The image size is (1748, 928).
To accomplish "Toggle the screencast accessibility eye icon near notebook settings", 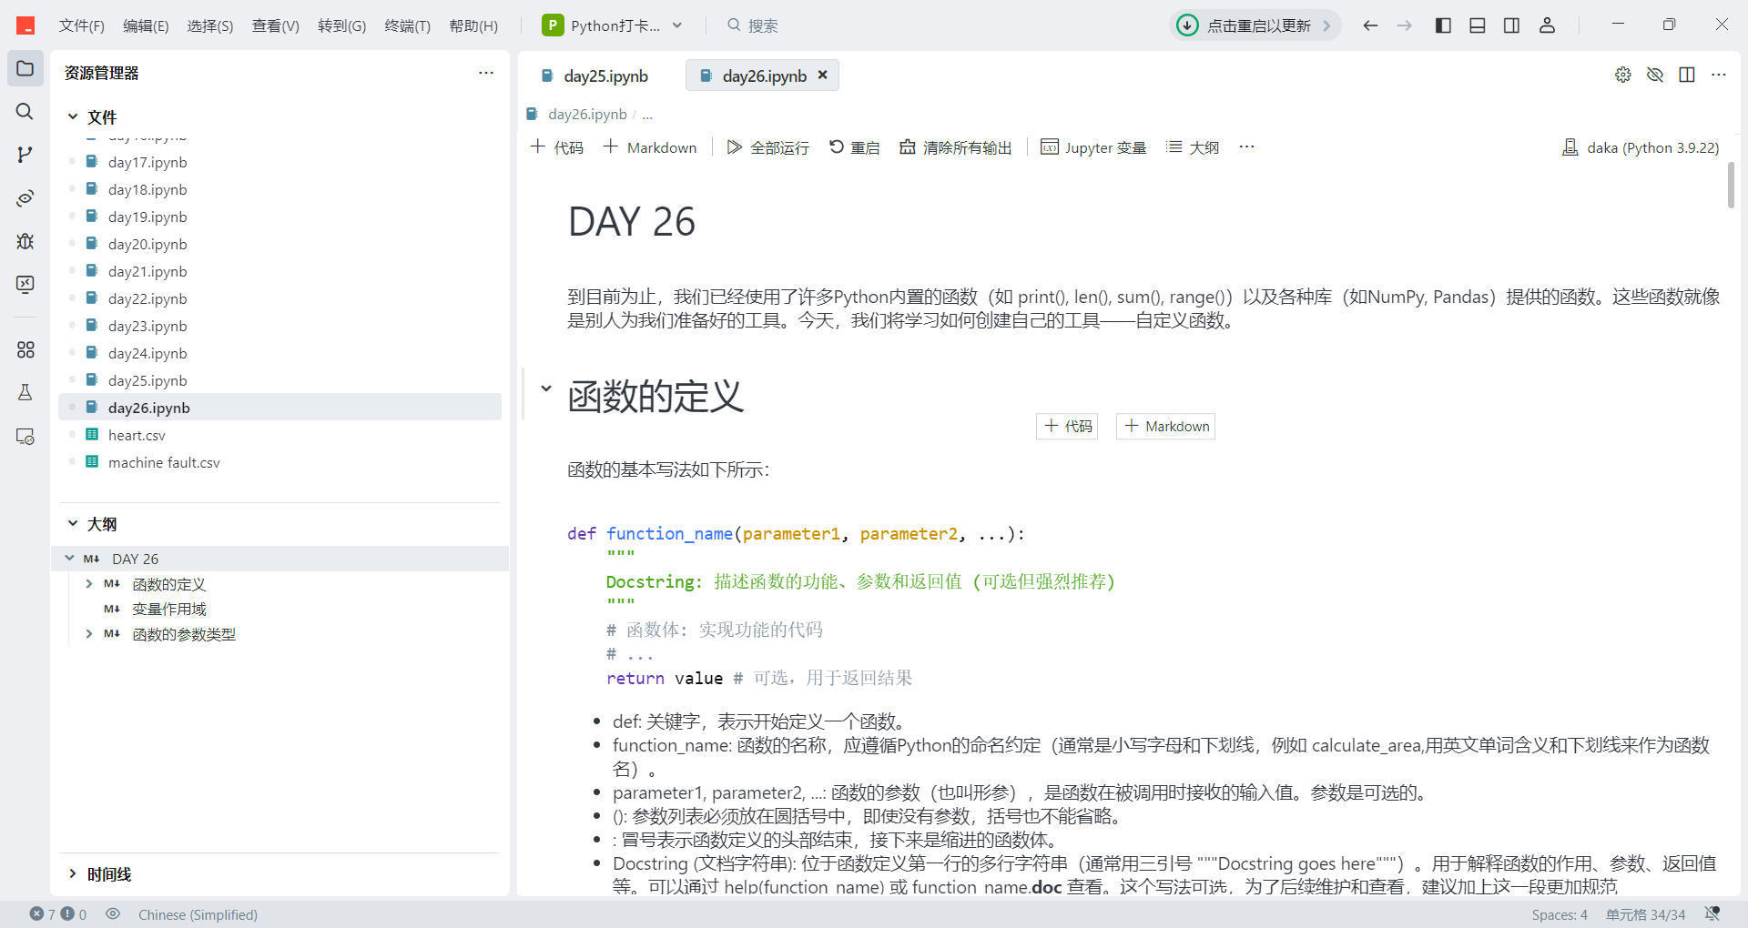I will coord(1655,75).
